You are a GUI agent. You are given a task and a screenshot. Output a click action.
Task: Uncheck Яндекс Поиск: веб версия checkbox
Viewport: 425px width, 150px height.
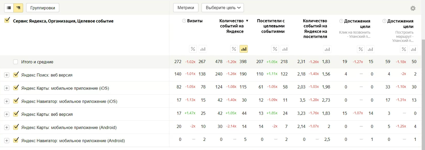(x=16, y=75)
